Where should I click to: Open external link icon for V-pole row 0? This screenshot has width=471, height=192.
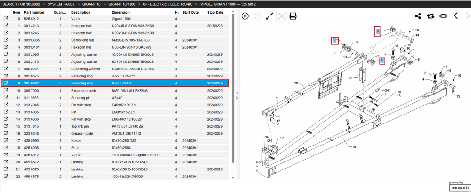(6, 19)
